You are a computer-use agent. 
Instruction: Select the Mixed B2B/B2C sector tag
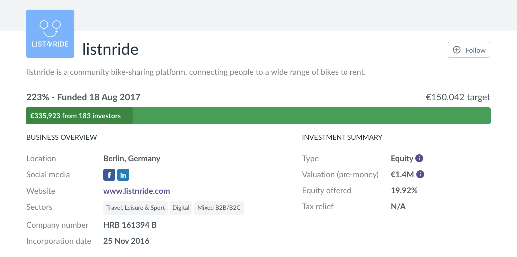(219, 208)
